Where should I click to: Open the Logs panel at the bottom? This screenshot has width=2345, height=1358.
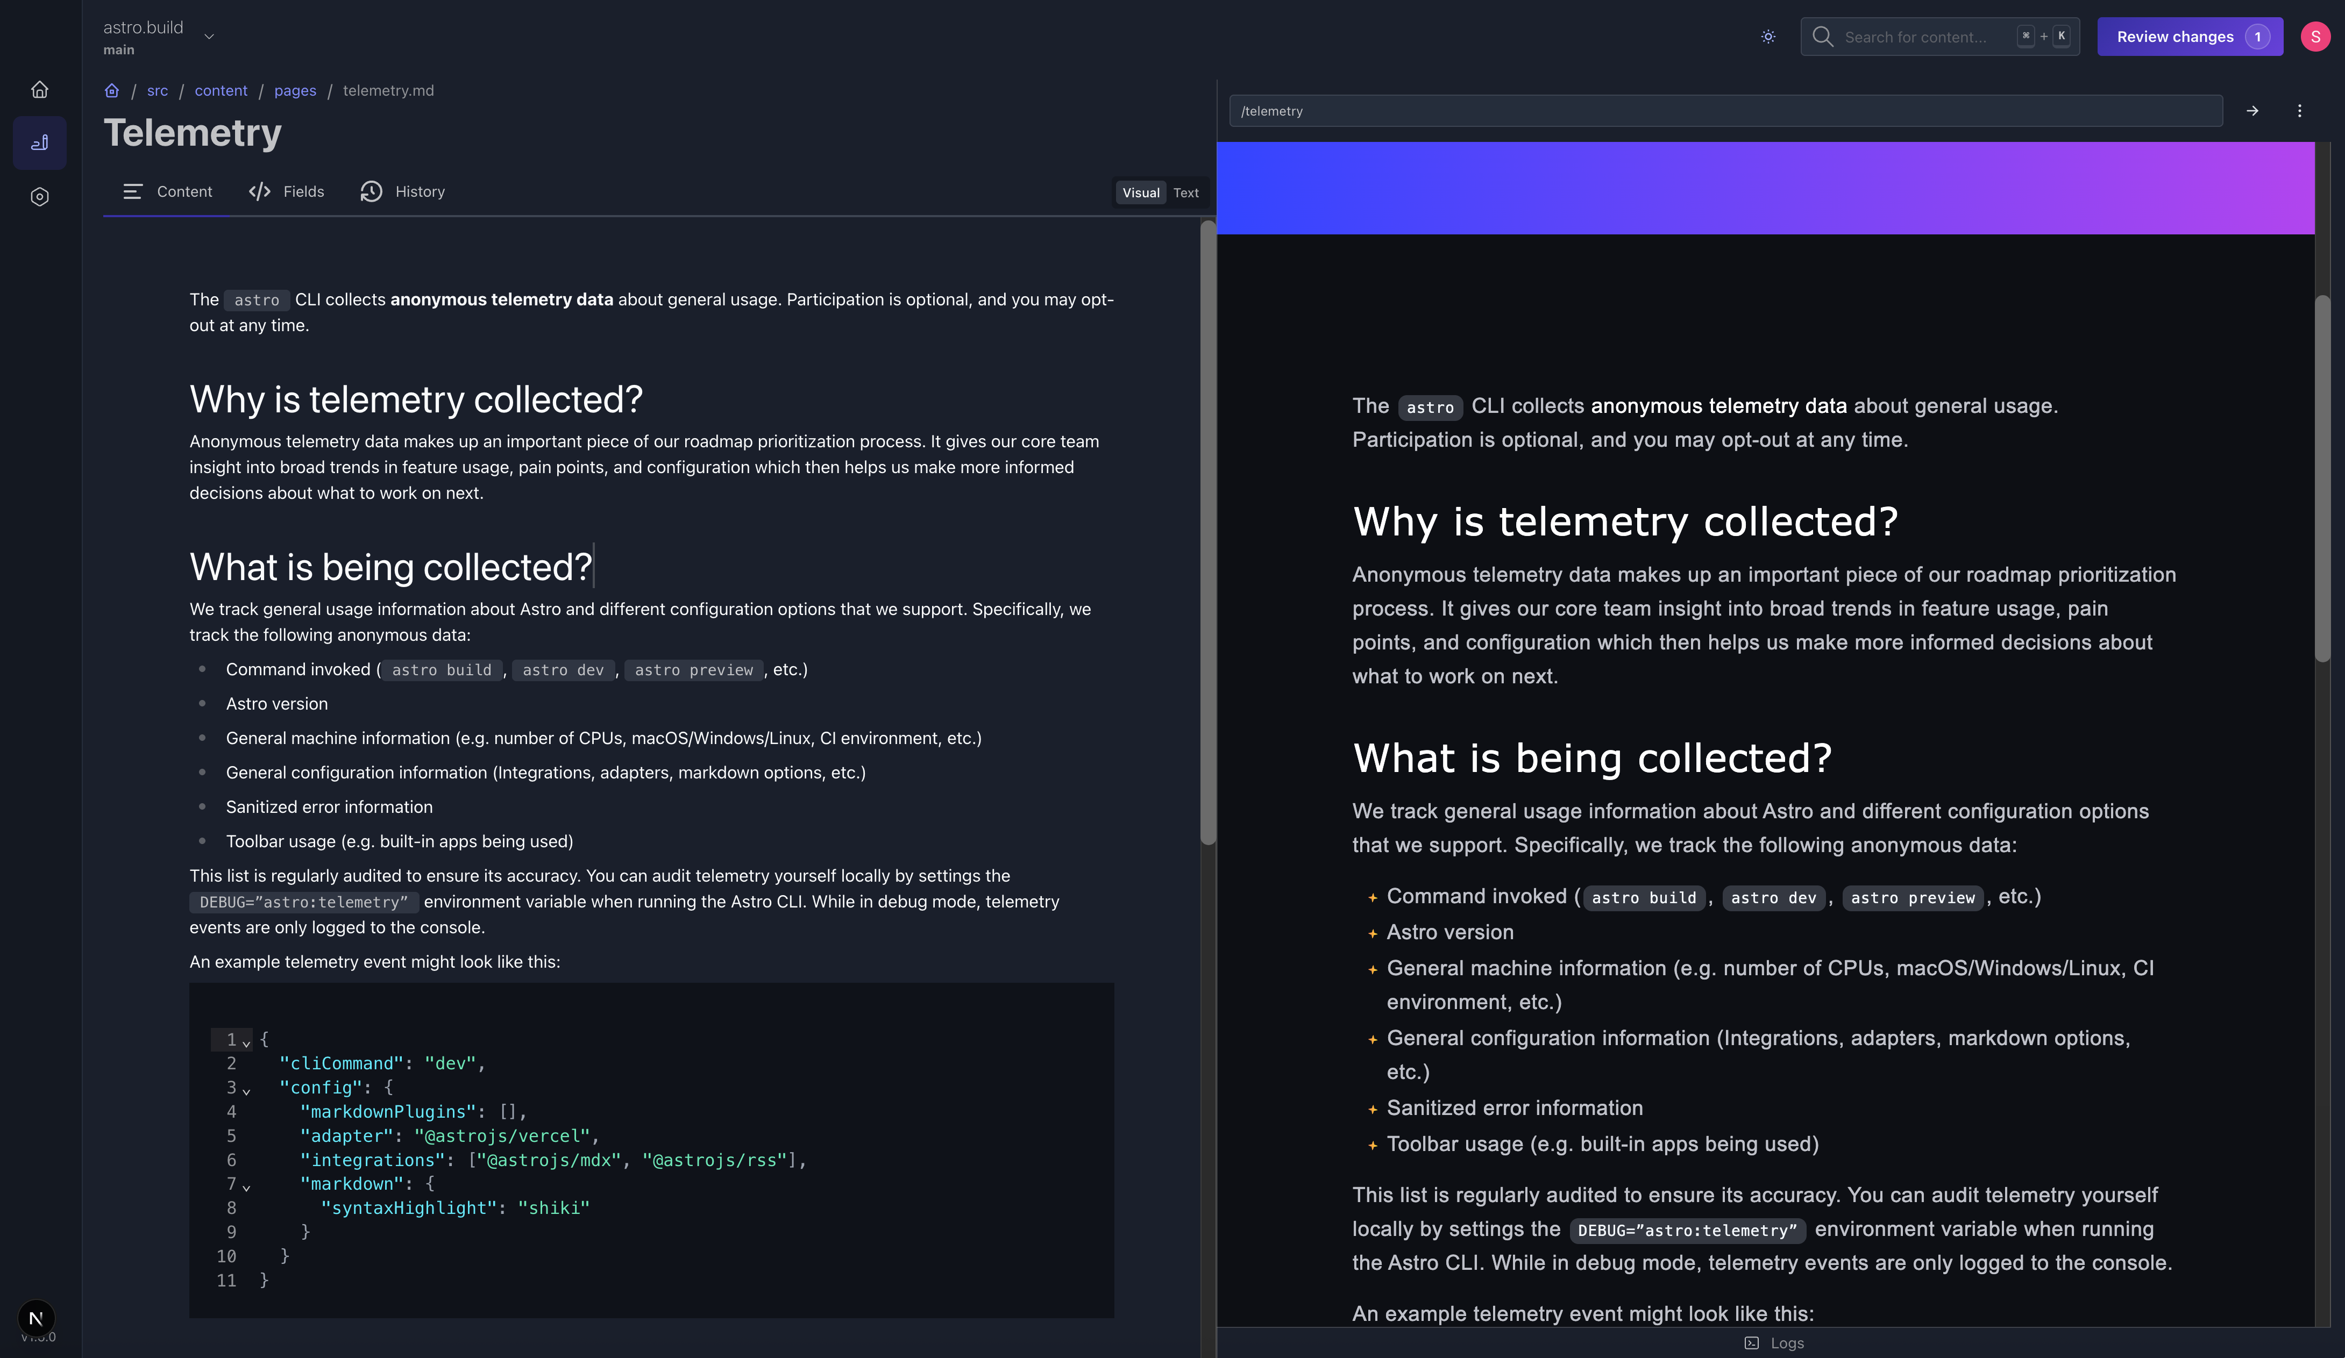click(x=1774, y=1342)
